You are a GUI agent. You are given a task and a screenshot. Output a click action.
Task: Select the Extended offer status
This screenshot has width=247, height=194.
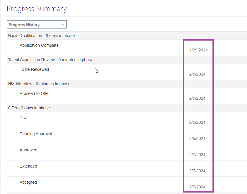point(28,166)
